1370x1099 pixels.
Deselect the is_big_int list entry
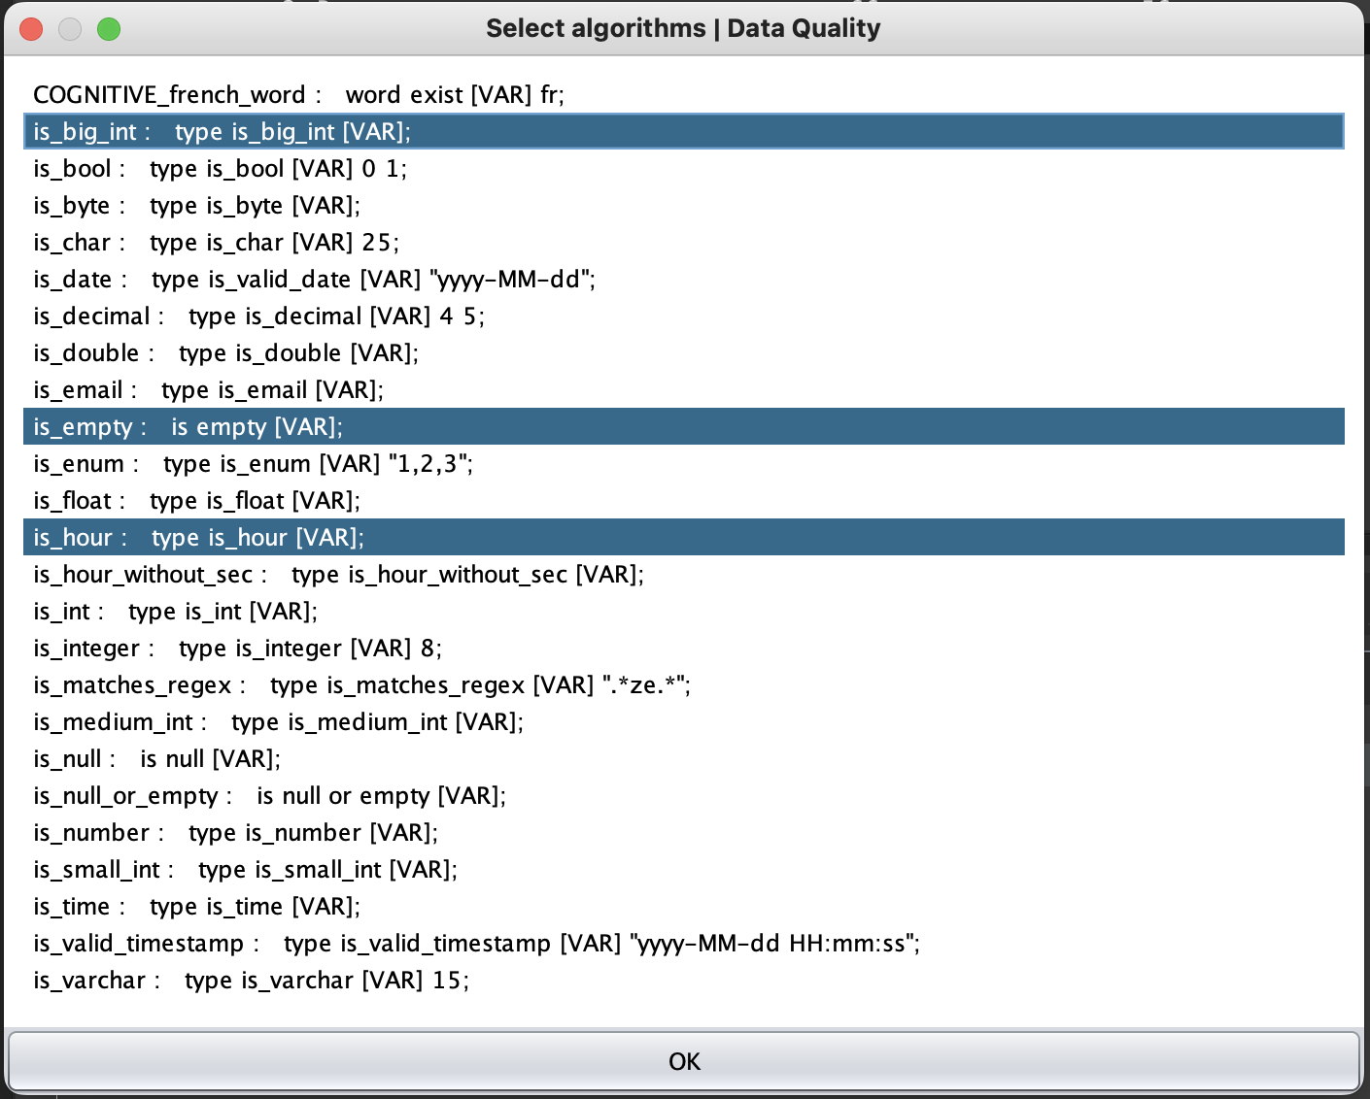pos(222,132)
